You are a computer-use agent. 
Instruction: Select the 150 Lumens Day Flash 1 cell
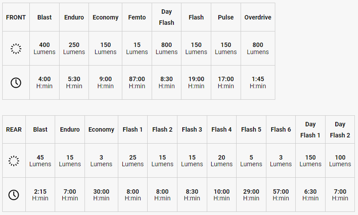pyautogui.click(x=310, y=160)
